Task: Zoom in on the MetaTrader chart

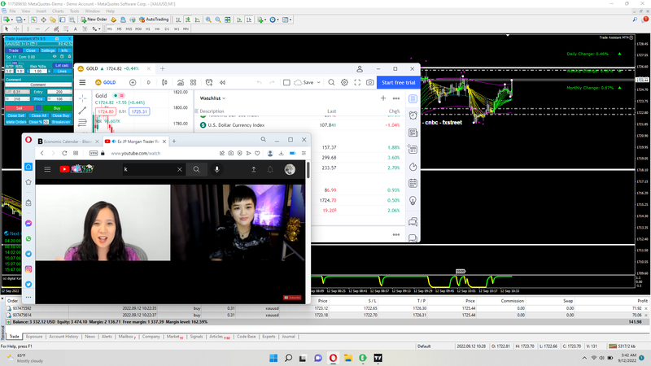Action: click(208, 20)
